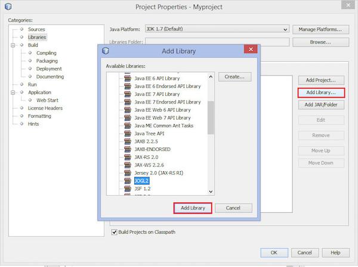Click the Create... library button

234,77
